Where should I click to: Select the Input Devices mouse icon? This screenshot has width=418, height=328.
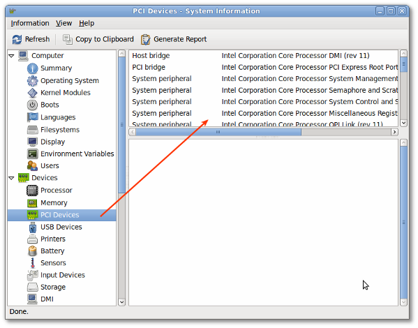point(32,275)
